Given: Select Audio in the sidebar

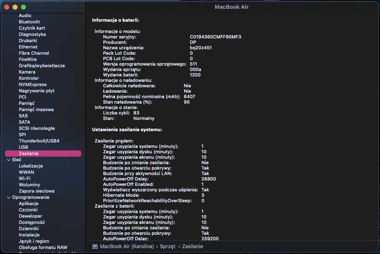Looking at the screenshot, I should (x=25, y=15).
